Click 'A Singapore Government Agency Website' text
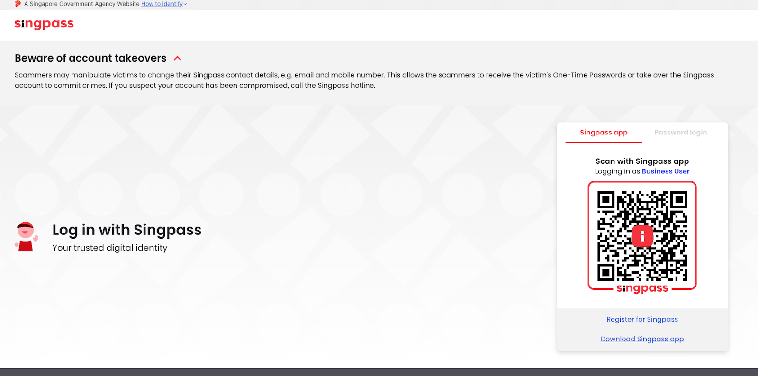The height and width of the screenshot is (376, 758). coord(82,4)
